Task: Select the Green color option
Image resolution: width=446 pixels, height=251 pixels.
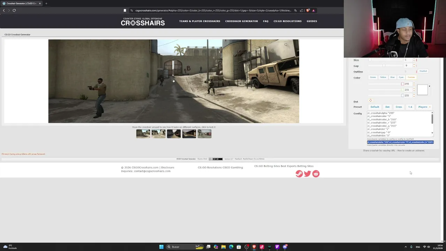Action: pyautogui.click(x=373, y=77)
